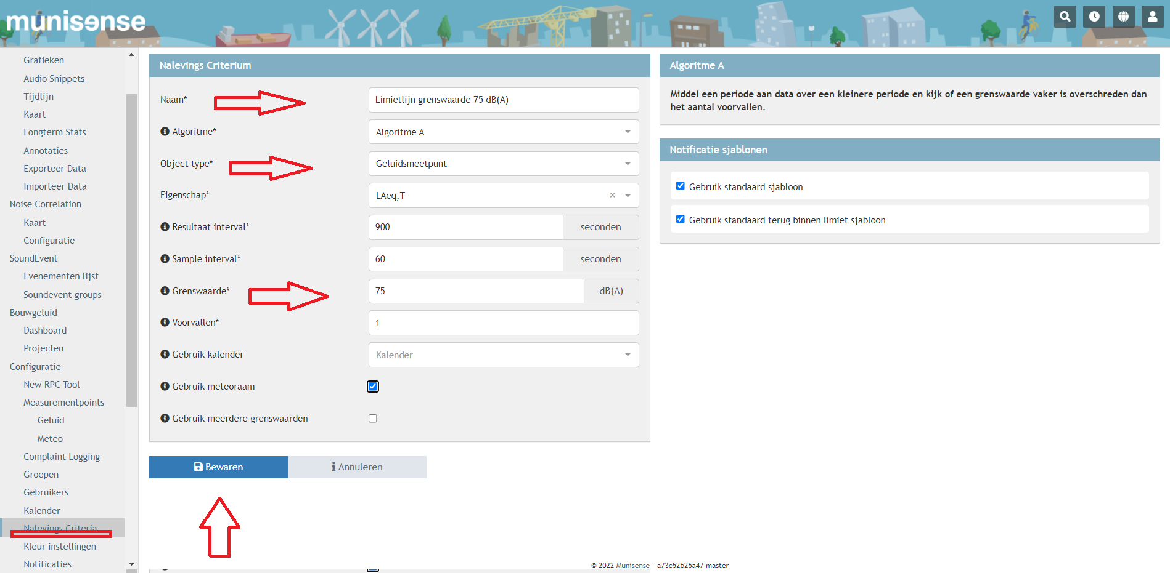Expand the Gebruik kalender dropdown
The height and width of the screenshot is (573, 1170).
(x=627, y=355)
